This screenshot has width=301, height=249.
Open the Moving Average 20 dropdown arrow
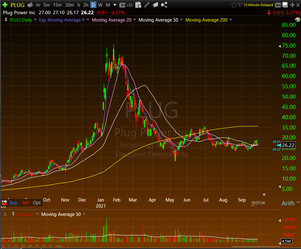(134, 20)
